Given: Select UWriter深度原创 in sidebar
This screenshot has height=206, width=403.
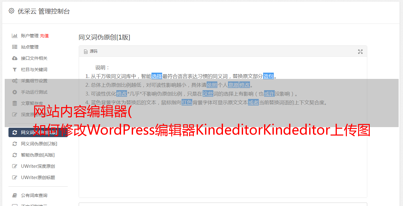Looking at the screenshot, I should tap(38, 166).
